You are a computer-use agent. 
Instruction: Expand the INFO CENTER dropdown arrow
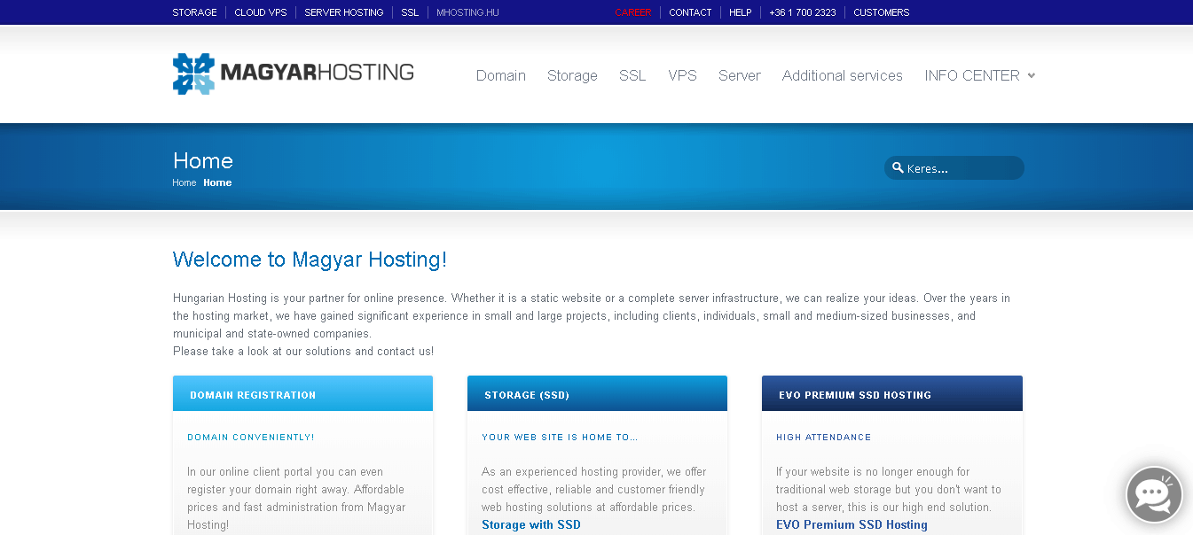point(1032,75)
